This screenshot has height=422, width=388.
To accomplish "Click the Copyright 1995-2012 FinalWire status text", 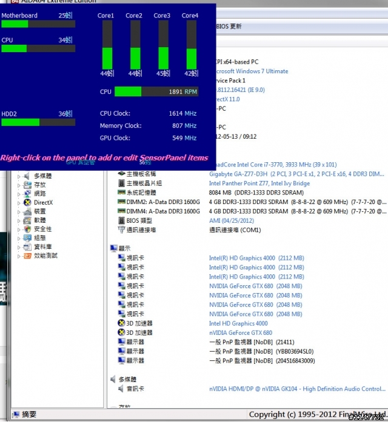I will click(318, 414).
